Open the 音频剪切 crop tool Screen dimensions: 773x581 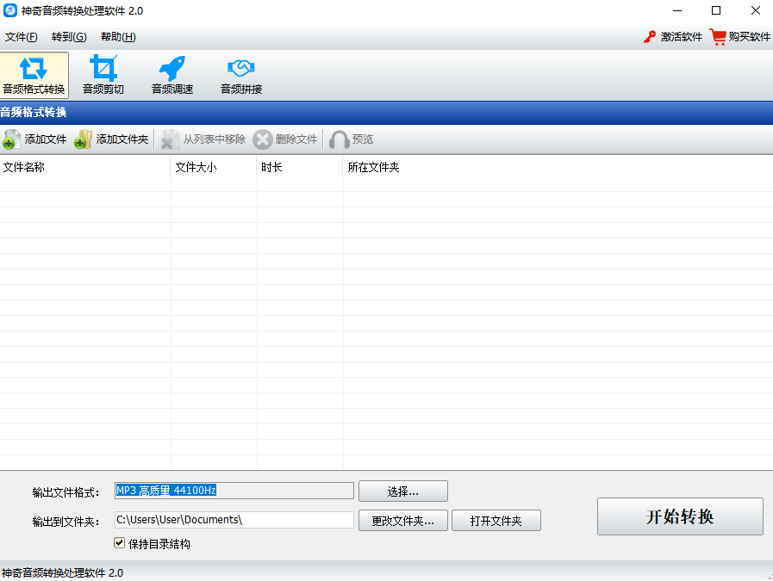[103, 76]
